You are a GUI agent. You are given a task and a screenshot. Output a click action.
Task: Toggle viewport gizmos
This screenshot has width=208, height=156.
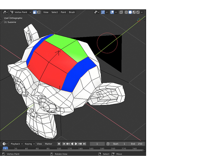click(103, 12)
